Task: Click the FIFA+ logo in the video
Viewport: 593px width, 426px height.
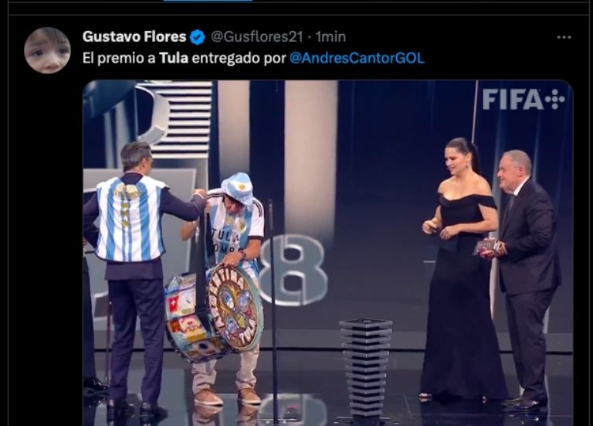Action: click(524, 99)
